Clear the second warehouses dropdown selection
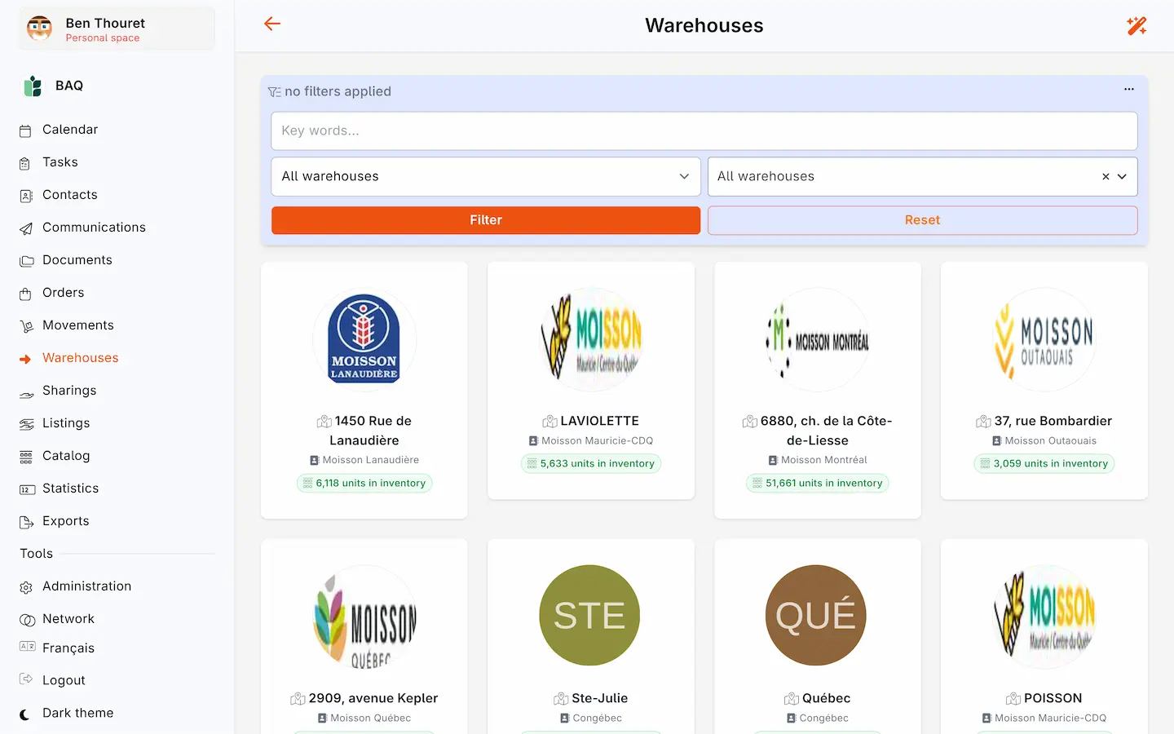 (1106, 176)
